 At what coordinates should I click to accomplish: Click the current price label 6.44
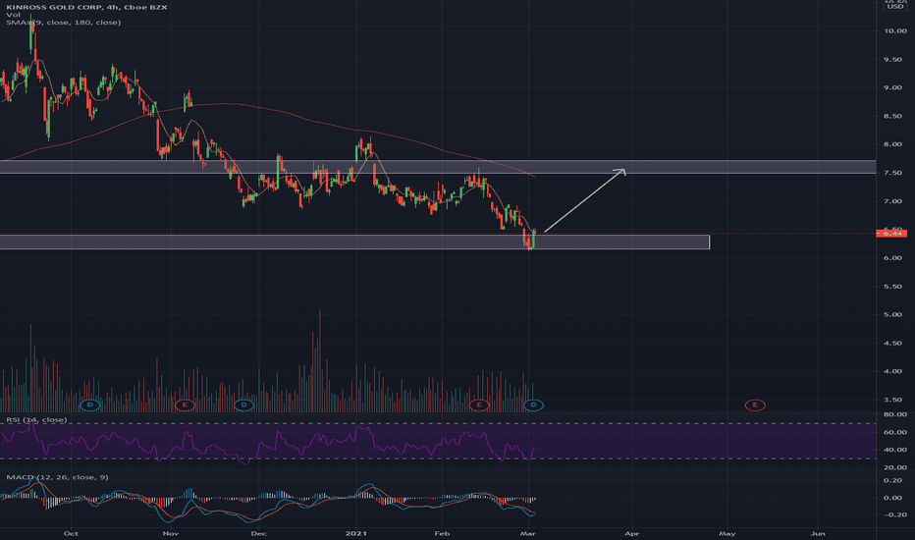click(x=891, y=234)
